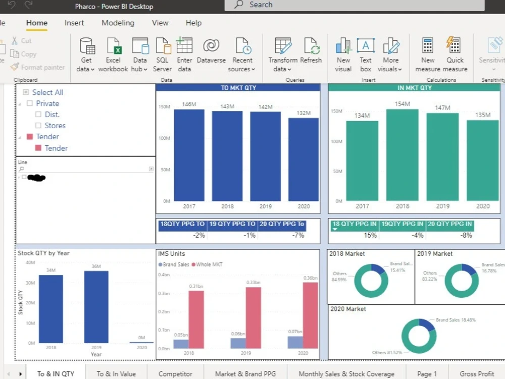Add a Text box to the report

365,53
